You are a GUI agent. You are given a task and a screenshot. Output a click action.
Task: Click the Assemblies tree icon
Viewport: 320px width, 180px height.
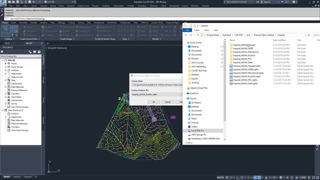tap(9, 96)
